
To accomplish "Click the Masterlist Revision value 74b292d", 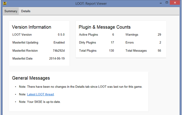I will pos(59,50).
